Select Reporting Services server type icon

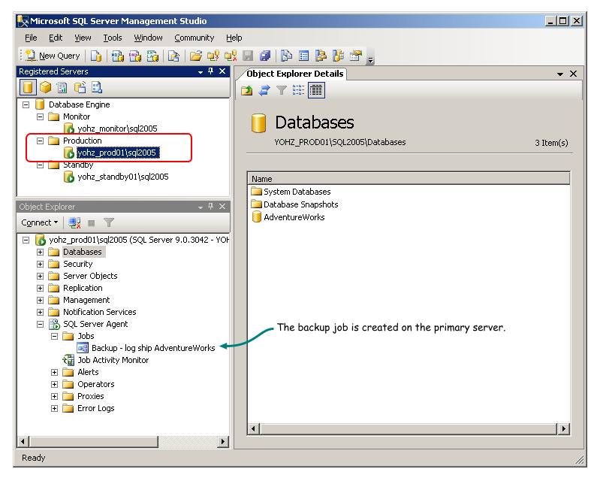[62, 87]
